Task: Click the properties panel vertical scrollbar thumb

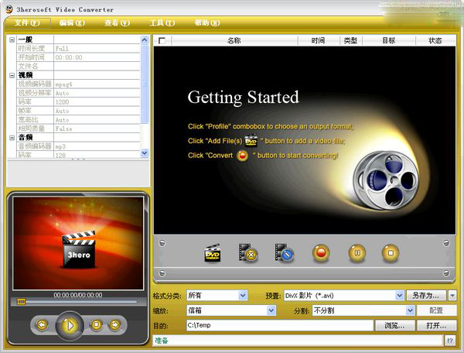Action: coord(145,84)
